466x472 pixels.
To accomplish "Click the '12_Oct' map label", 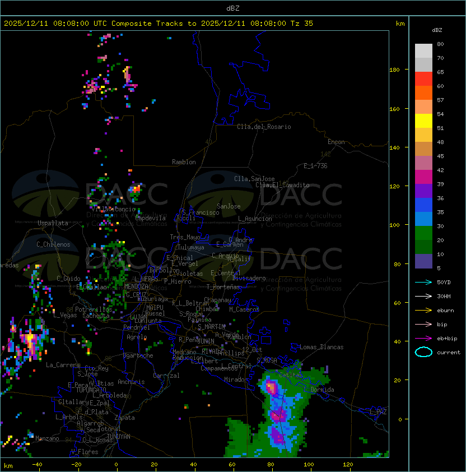I will pos(252,350).
